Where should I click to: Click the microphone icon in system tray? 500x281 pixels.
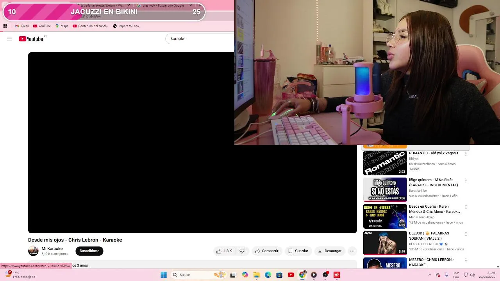point(446,275)
